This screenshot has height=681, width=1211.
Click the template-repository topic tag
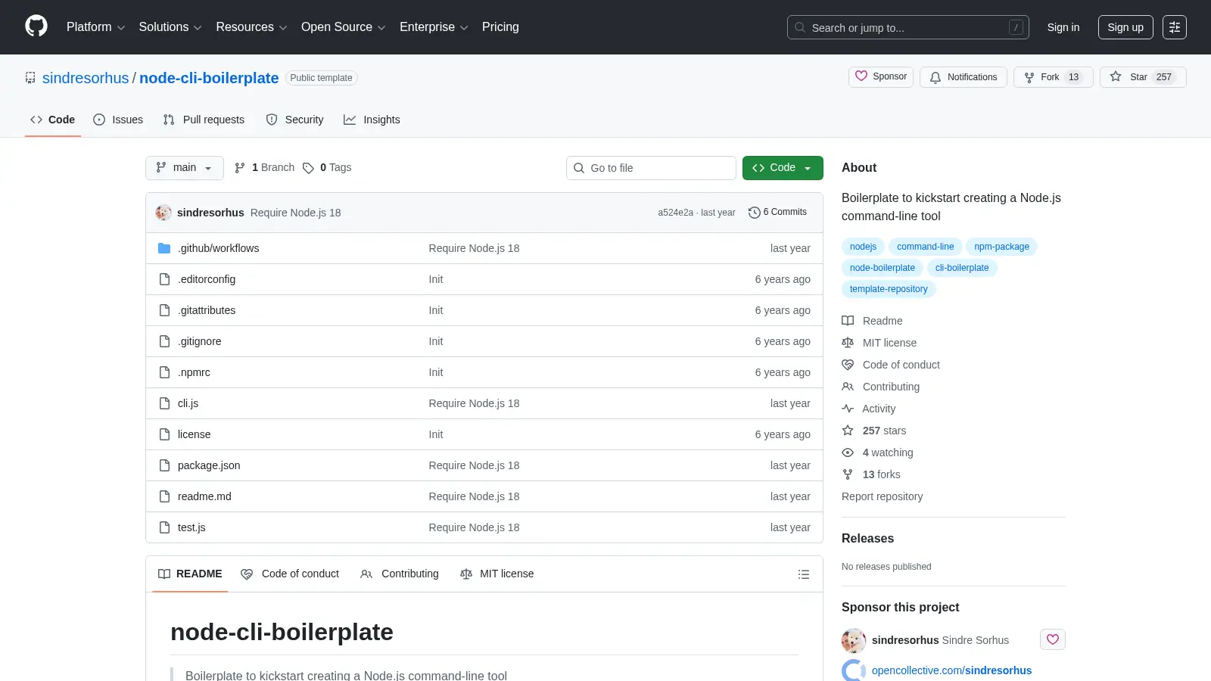(889, 289)
